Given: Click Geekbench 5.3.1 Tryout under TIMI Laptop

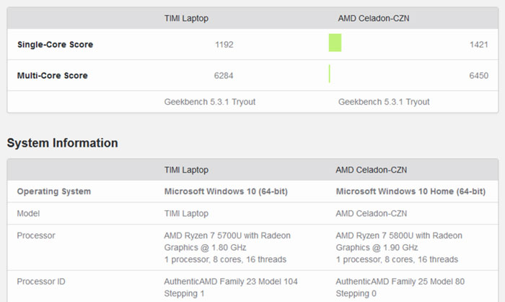Looking at the screenshot, I should click(210, 102).
